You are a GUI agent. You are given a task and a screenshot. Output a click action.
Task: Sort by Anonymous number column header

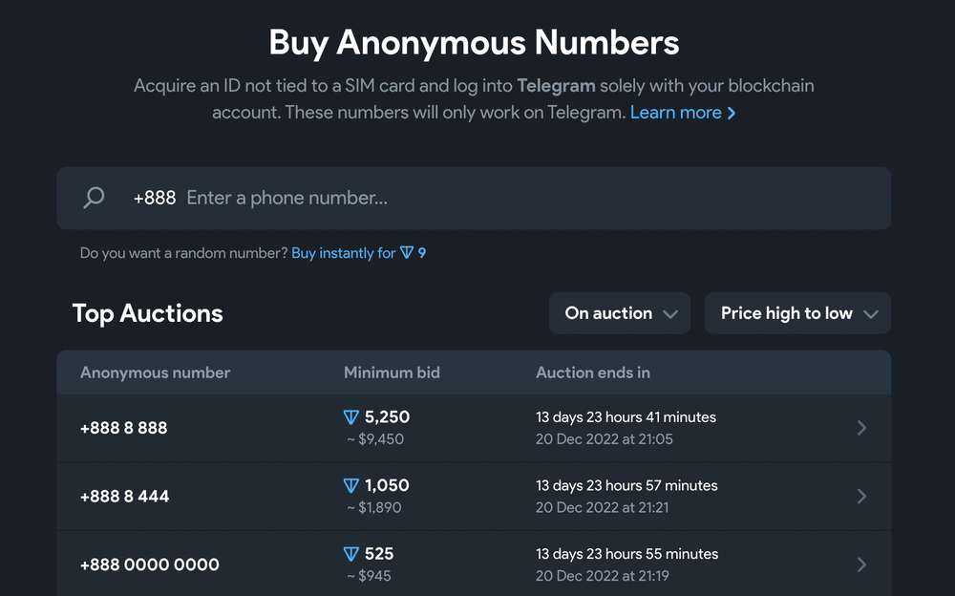(155, 372)
